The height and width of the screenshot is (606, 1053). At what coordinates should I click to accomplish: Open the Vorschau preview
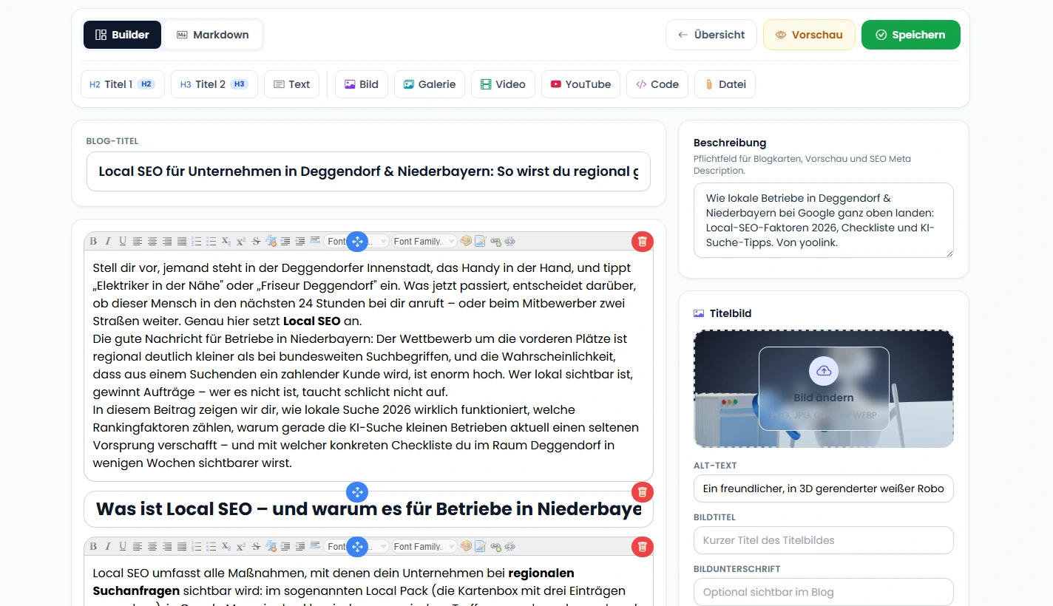click(x=809, y=35)
